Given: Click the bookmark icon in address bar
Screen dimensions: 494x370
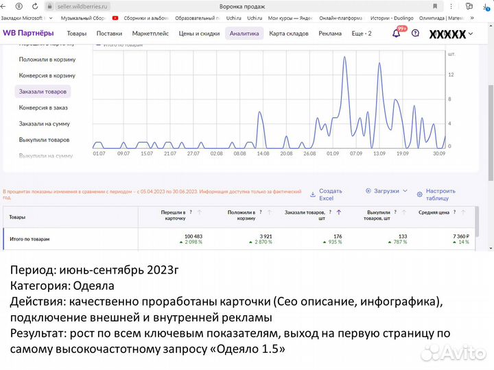Looking at the screenshot, I should click(435, 6).
